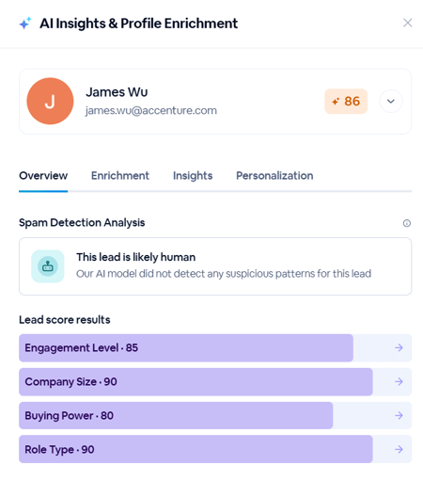Open the Company Size arrow
The width and height of the screenshot is (423, 497).
[x=399, y=381]
